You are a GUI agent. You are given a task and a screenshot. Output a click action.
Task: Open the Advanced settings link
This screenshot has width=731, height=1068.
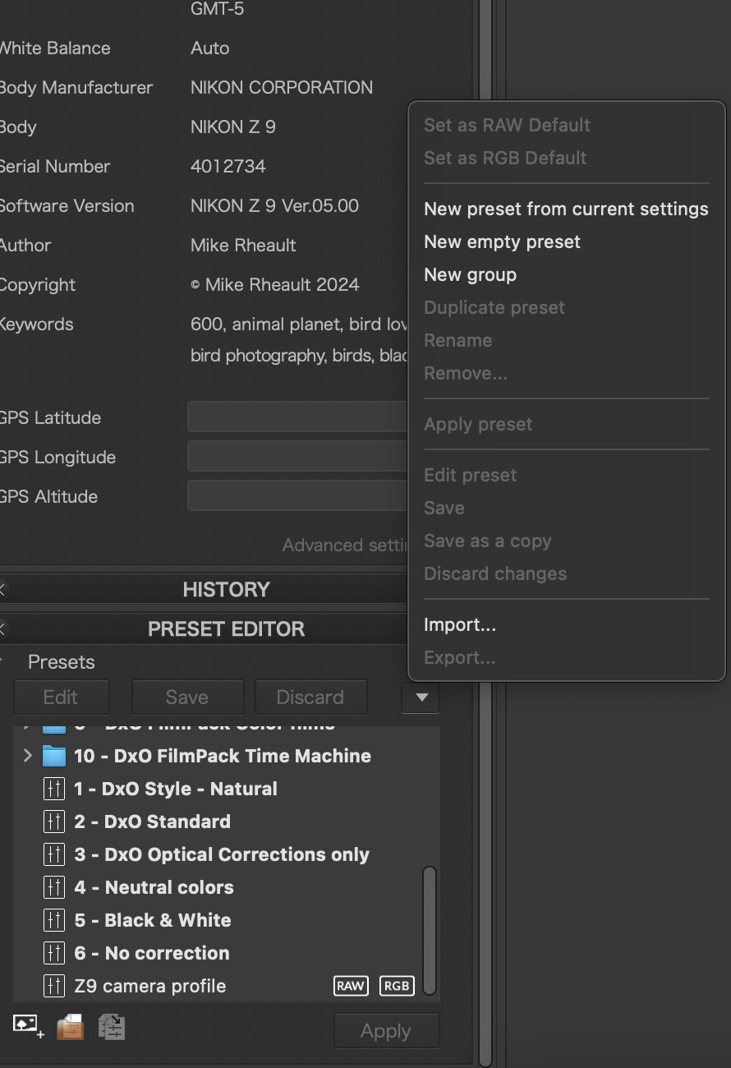pyautogui.click(x=345, y=545)
